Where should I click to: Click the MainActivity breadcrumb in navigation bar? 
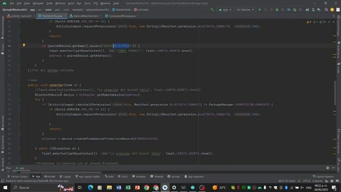(x=121, y=10)
